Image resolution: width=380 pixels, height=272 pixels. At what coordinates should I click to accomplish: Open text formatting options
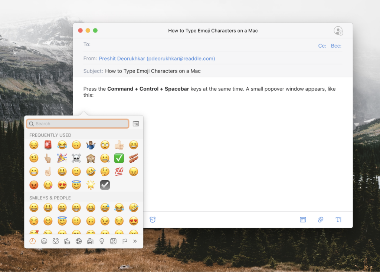[x=338, y=219]
